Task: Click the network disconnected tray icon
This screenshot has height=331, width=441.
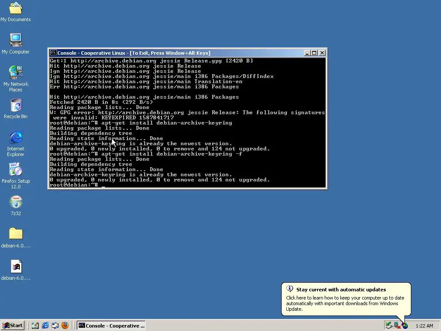Action: (x=397, y=326)
